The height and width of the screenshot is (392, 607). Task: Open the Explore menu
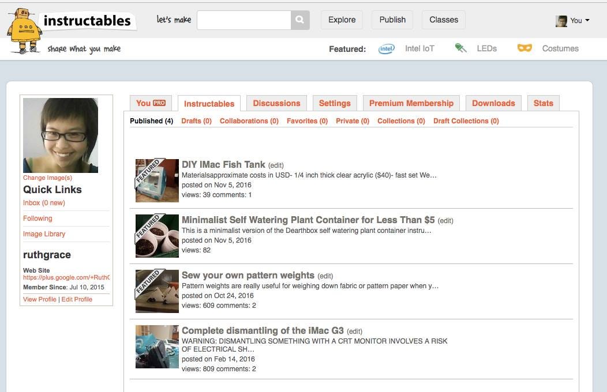[342, 20]
